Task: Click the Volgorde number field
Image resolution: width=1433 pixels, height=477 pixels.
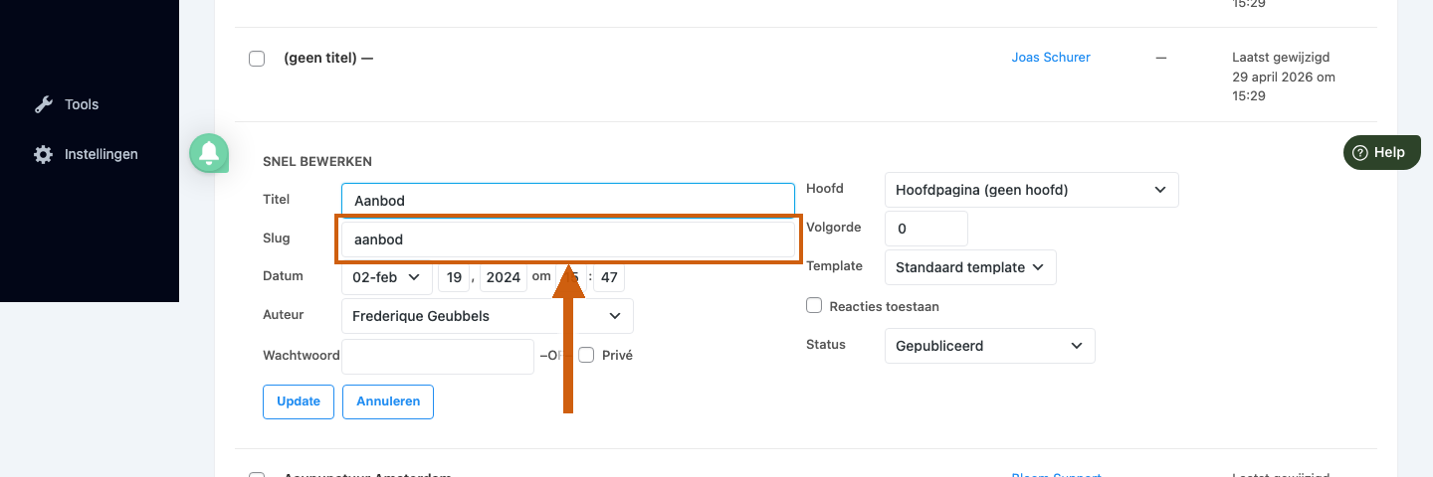Action: [925, 229]
